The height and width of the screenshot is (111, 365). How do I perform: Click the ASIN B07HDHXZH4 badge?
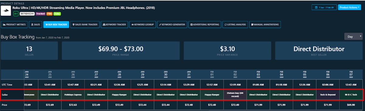pyautogui.click(x=27, y=14)
